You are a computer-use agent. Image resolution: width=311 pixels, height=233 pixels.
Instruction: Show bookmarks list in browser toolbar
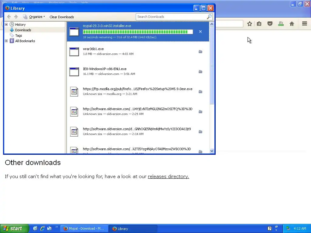(259, 24)
